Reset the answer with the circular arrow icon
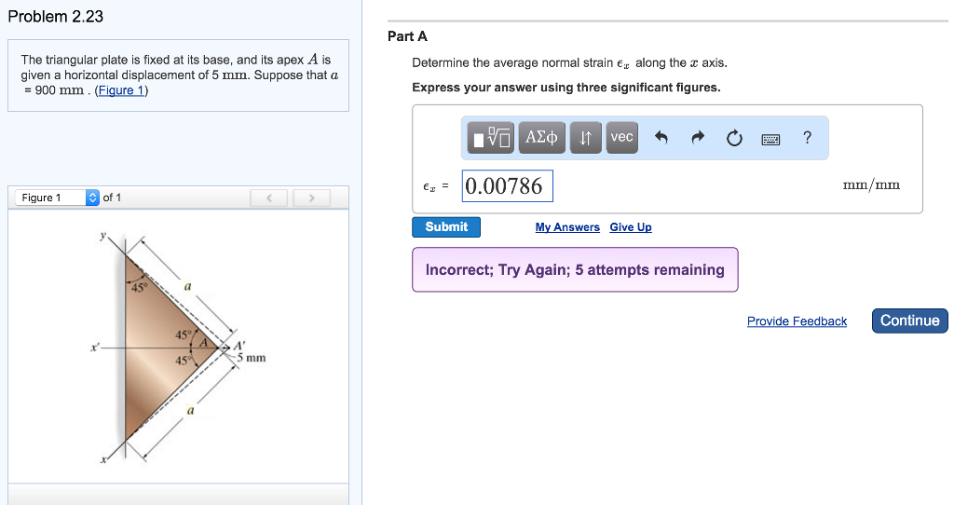 [x=734, y=139]
